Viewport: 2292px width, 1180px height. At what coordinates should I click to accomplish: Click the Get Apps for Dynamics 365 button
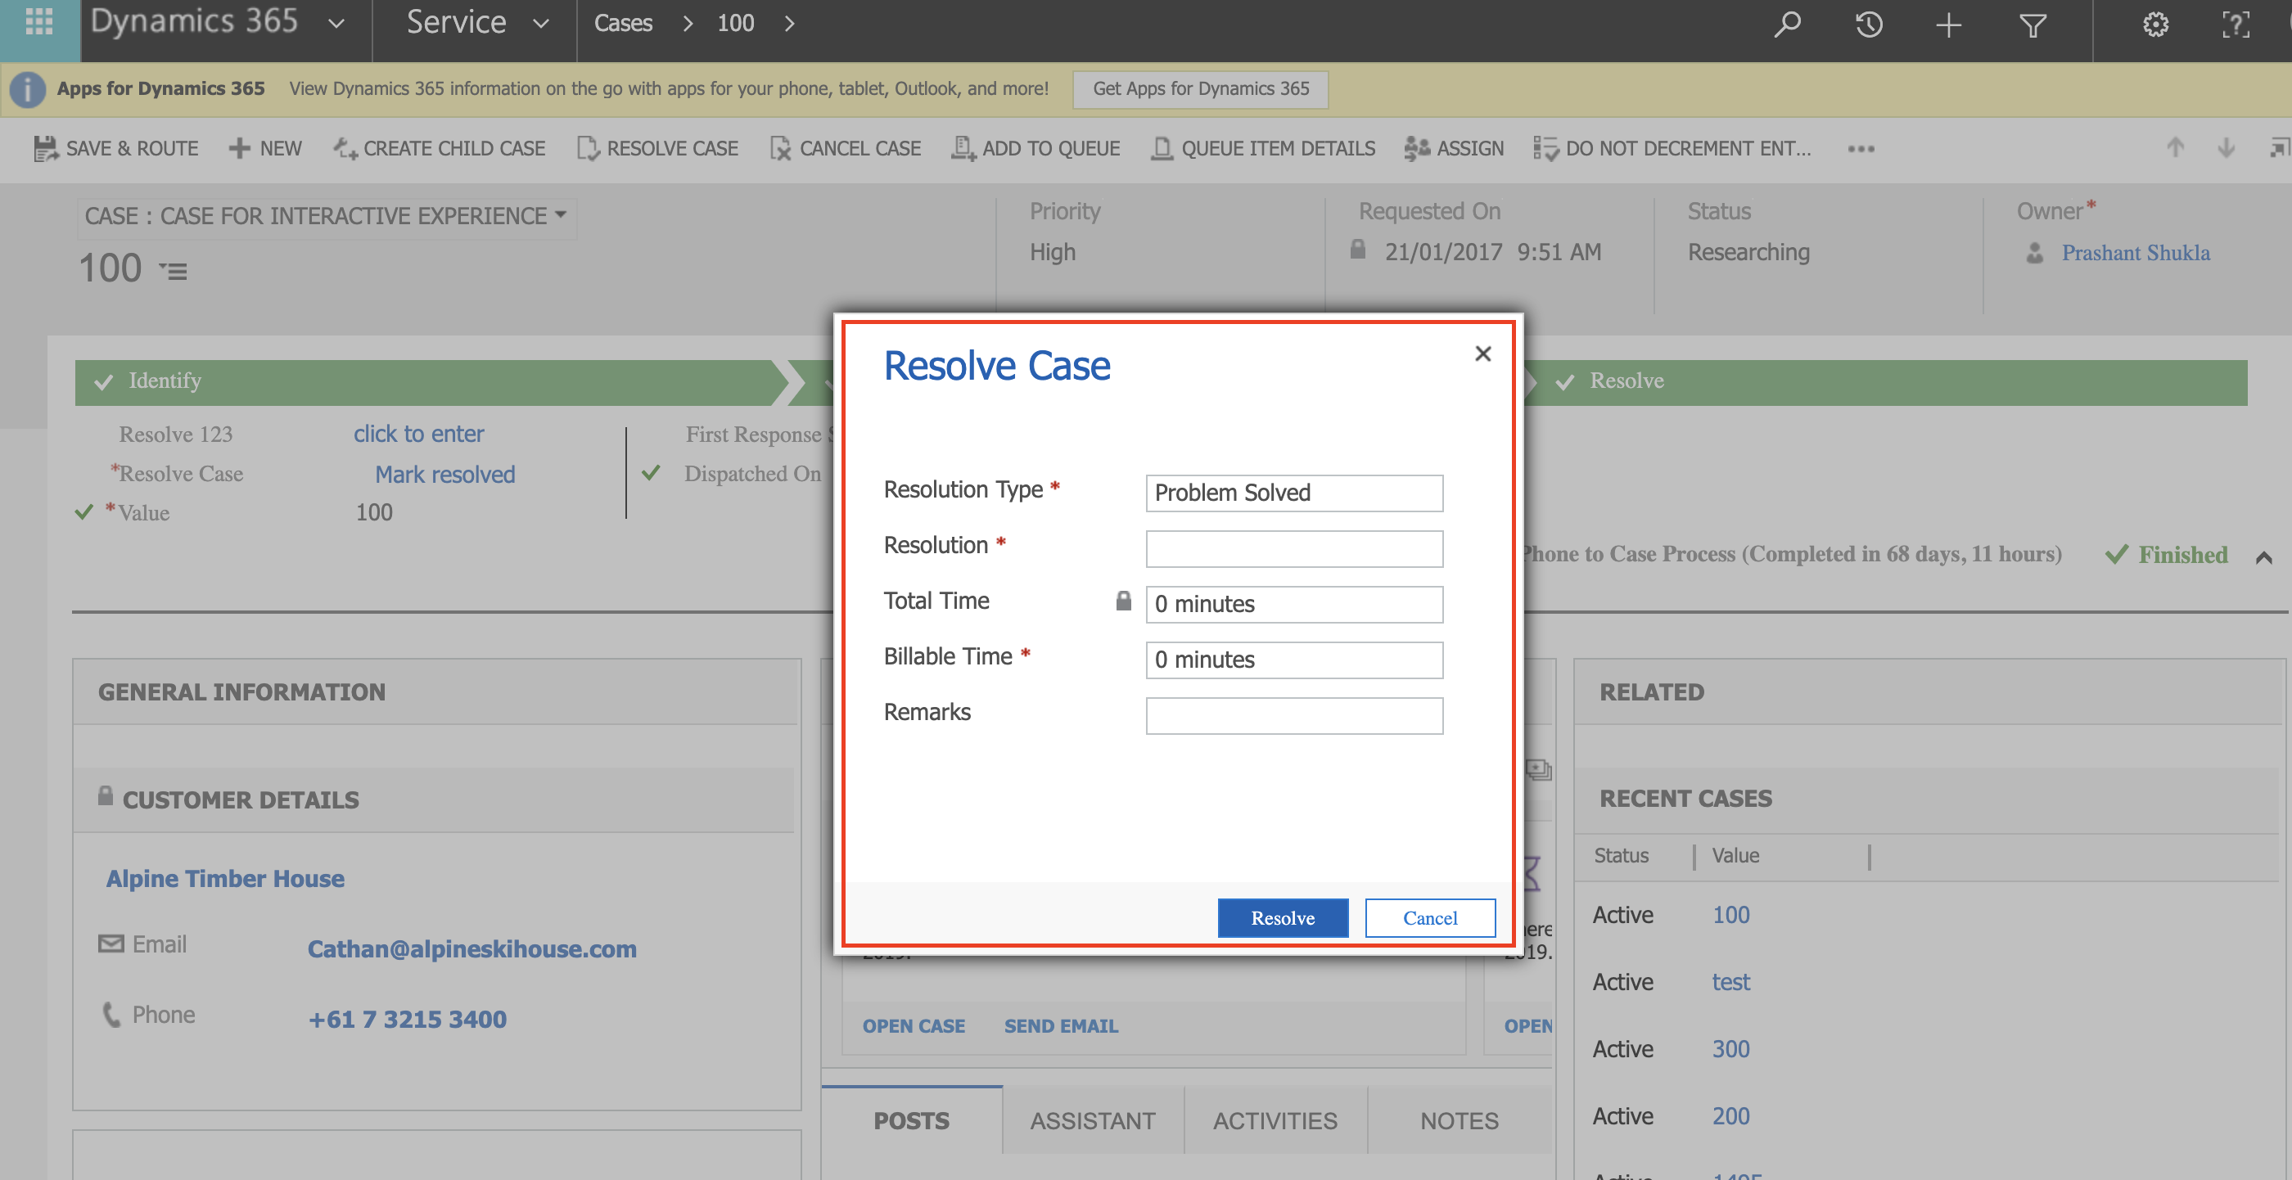tap(1200, 89)
